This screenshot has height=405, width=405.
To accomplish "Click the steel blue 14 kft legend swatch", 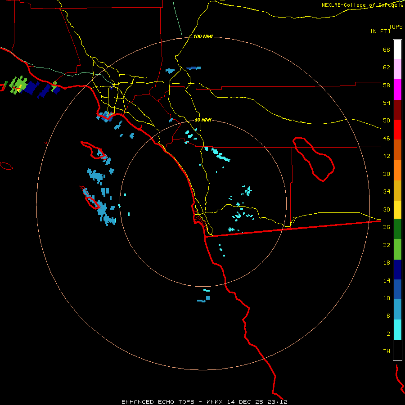I will click(x=397, y=310).
